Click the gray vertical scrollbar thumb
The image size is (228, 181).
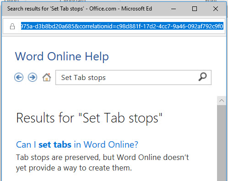point(222,143)
